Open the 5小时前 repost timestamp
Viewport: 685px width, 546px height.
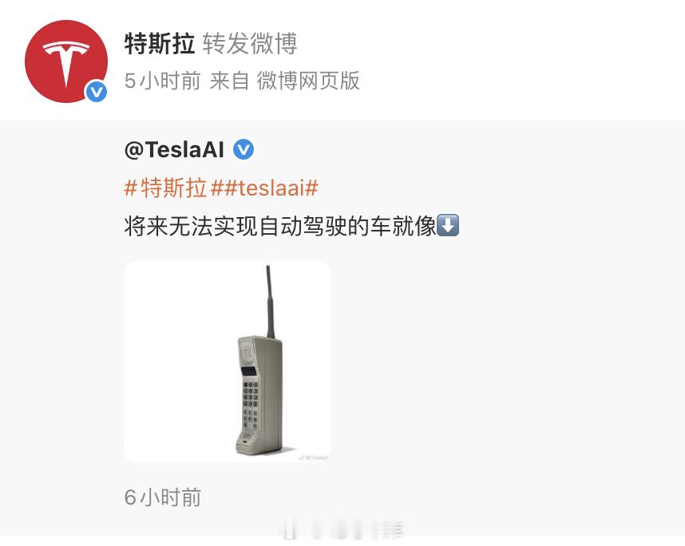coord(163,81)
